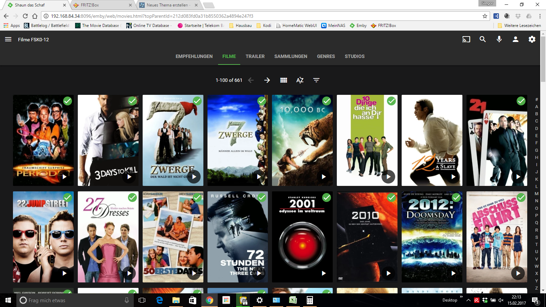Toggle watched checkmark on 3 Days to Kill
Image resolution: width=546 pixels, height=307 pixels.
pos(132,101)
